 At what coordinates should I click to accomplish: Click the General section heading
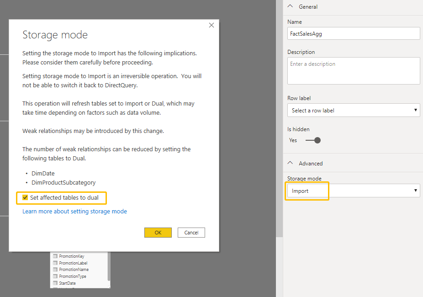pos(308,7)
